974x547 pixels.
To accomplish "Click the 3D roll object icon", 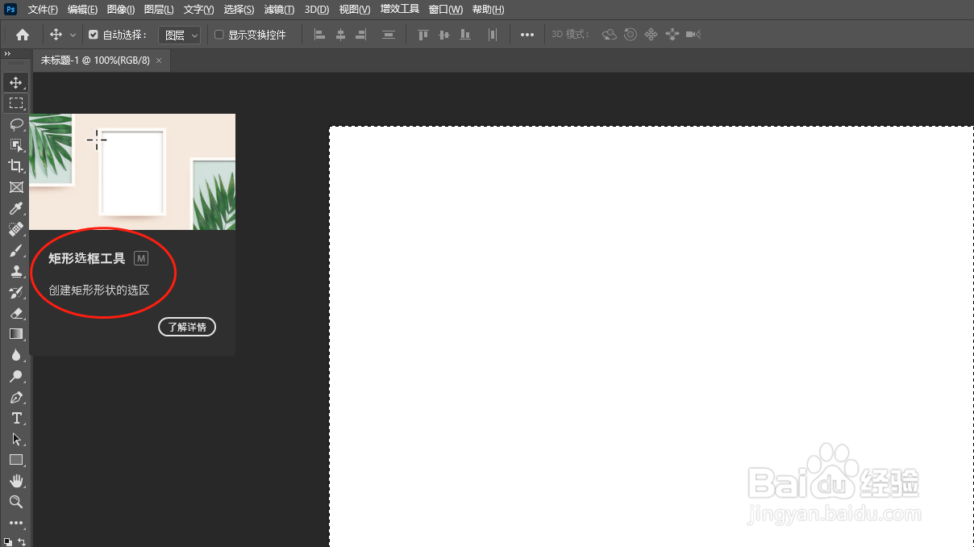I will (631, 35).
